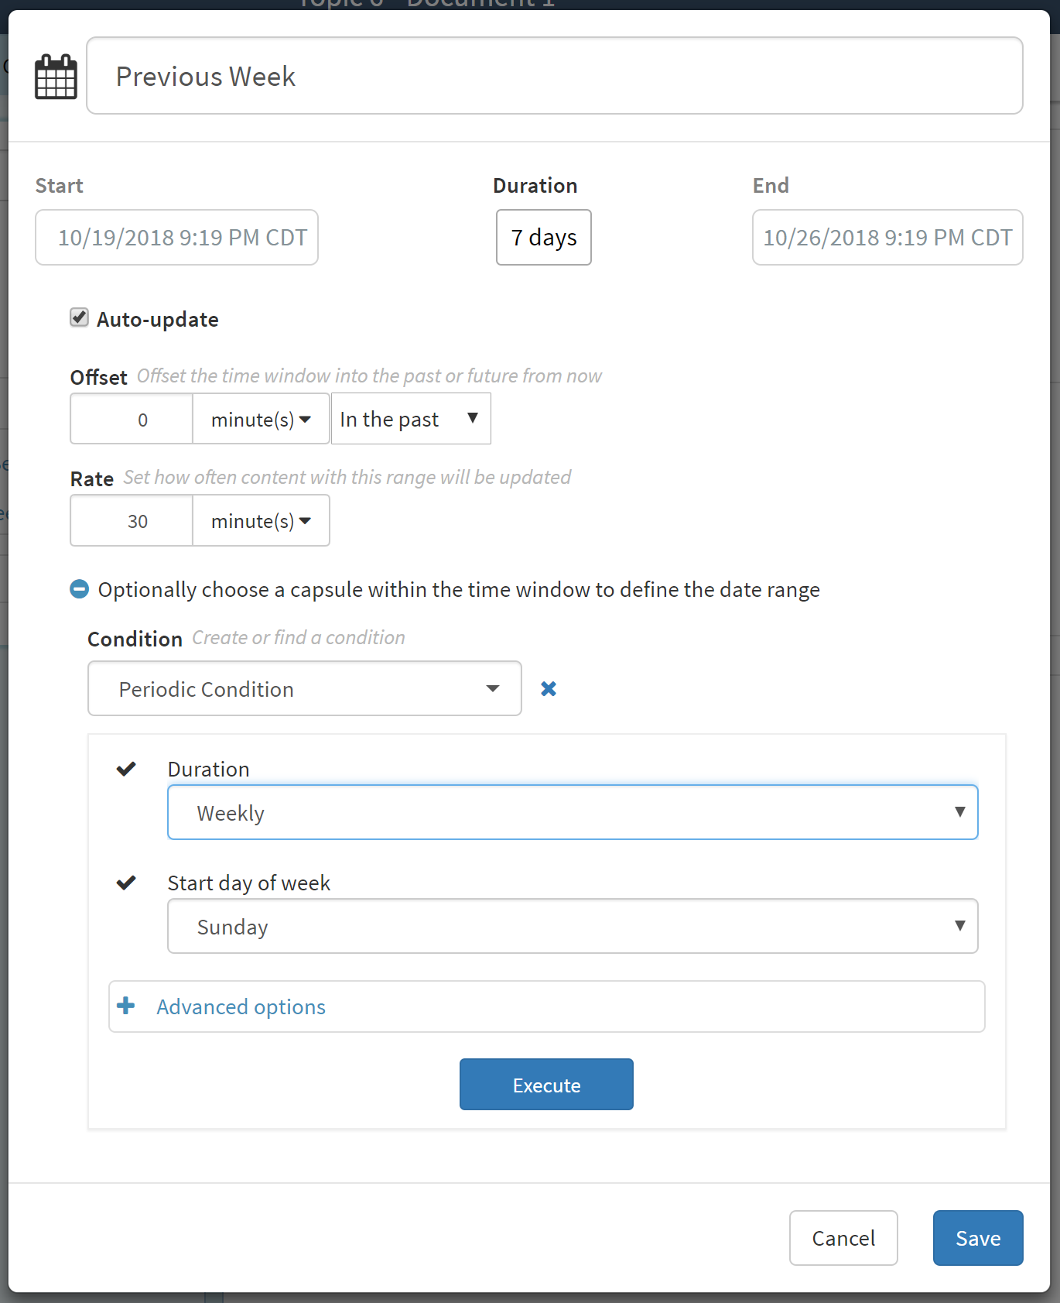Open the Offset minute(s) unit dropdown

click(x=261, y=419)
